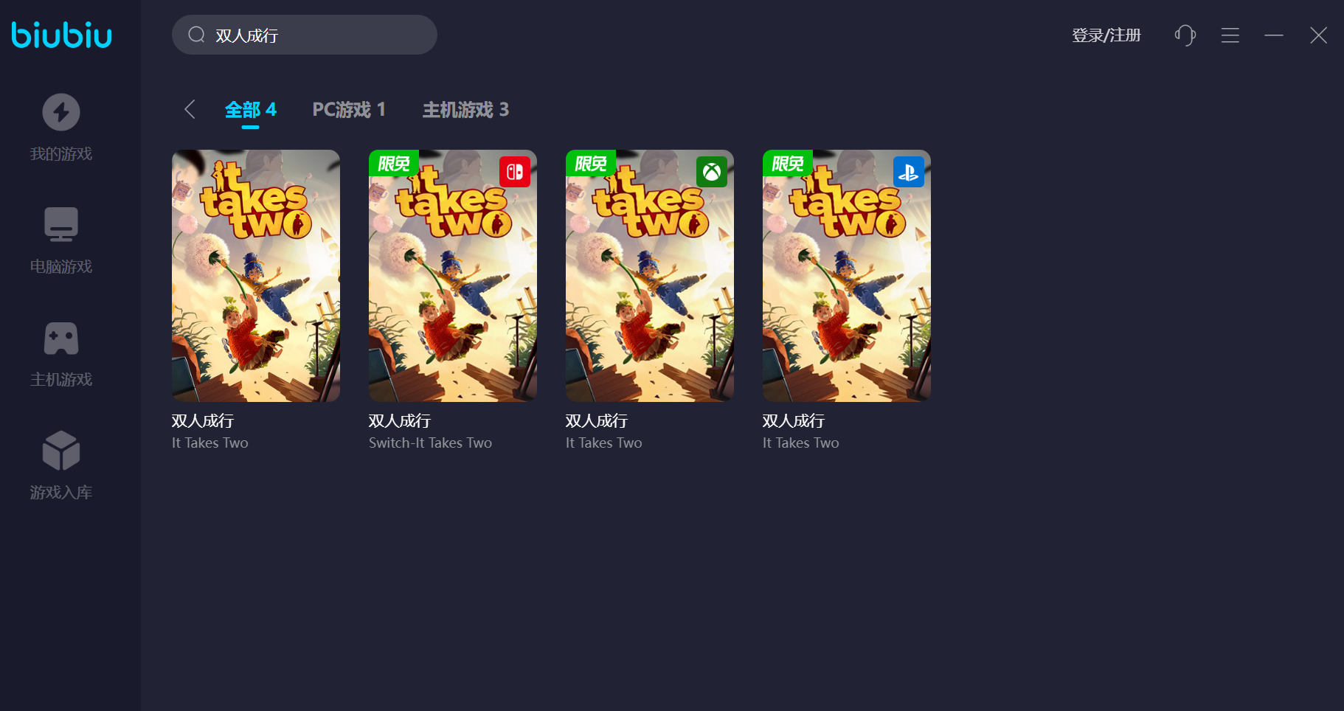Select the PC It Takes Two cover
The height and width of the screenshot is (711, 1344).
[x=256, y=276]
